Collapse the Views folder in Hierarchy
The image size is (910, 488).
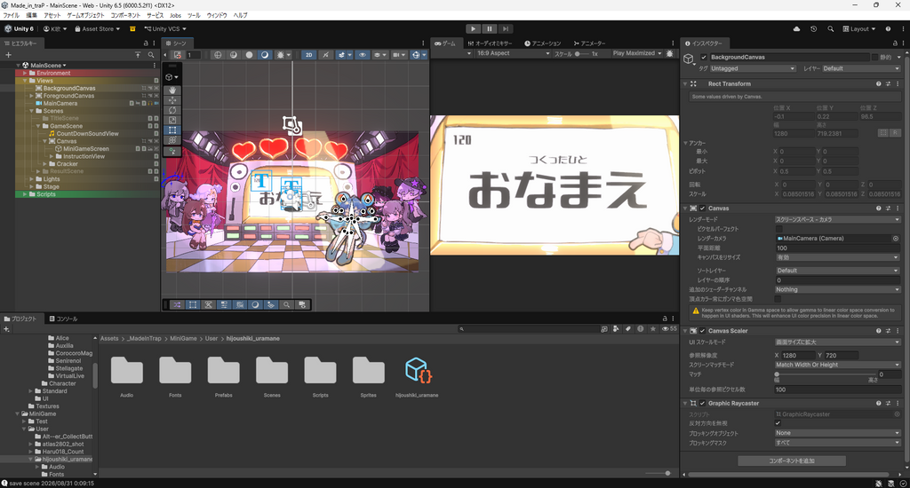24,81
